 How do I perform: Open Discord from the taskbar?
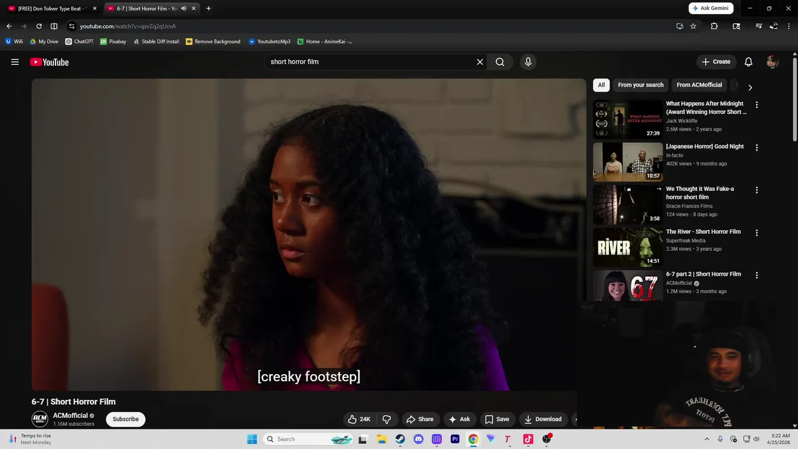click(x=418, y=439)
